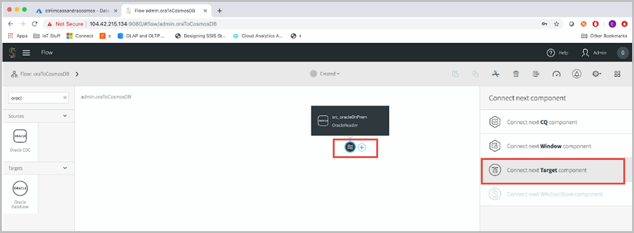
Task: Open the settings gear dropdown
Action: click(x=597, y=74)
